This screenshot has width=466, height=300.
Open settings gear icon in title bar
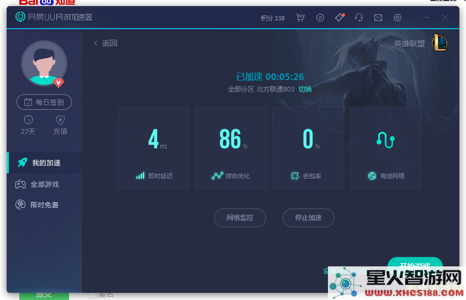398,18
